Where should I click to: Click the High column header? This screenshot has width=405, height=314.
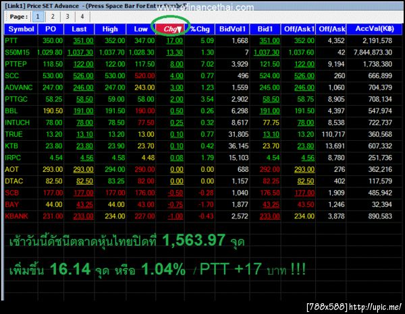pos(110,29)
